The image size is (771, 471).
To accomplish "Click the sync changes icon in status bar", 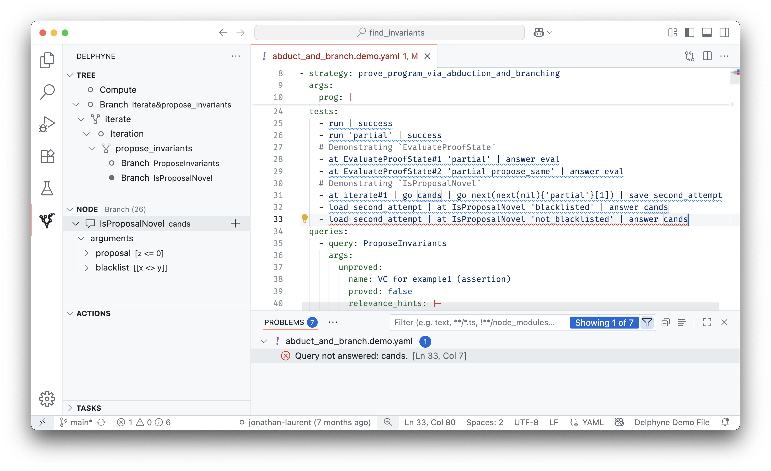I will point(101,422).
